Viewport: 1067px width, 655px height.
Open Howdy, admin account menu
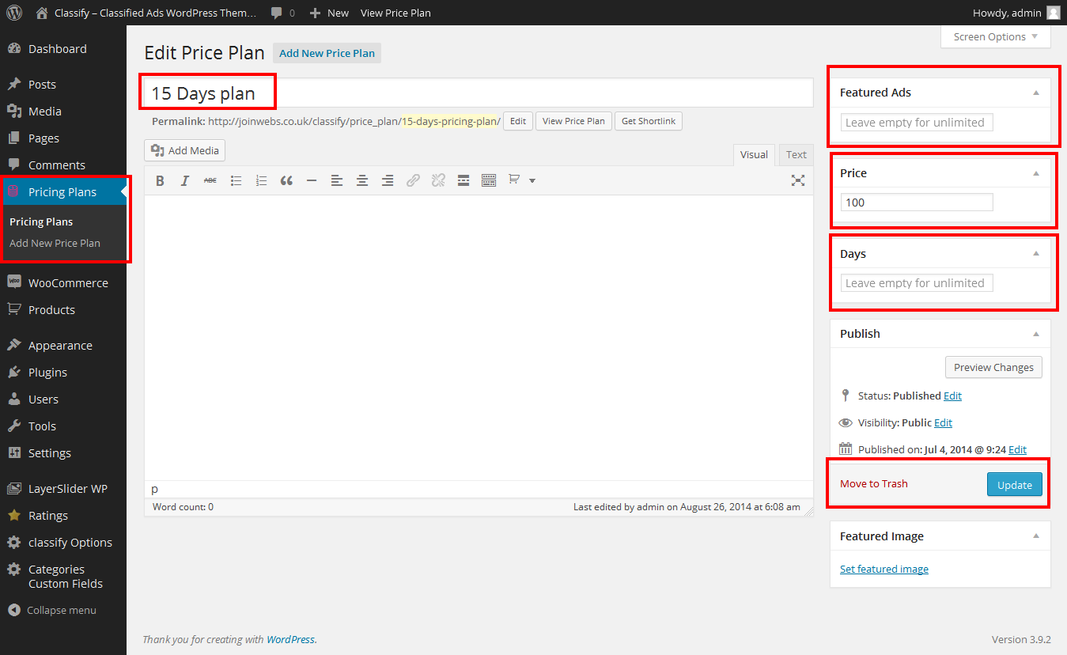tap(1016, 13)
